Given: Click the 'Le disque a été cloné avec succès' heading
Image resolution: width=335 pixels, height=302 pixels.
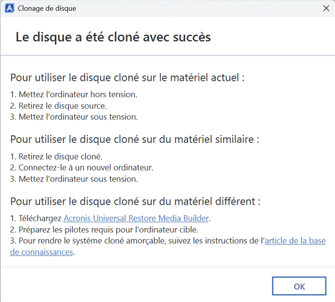Looking at the screenshot, I should (x=113, y=37).
